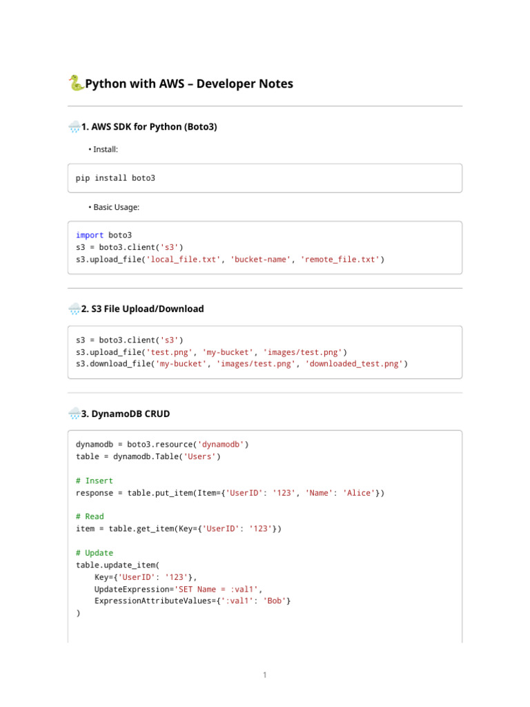530x707 pixels.
Task: Click the s3.download_file code line
Action: coord(242,364)
